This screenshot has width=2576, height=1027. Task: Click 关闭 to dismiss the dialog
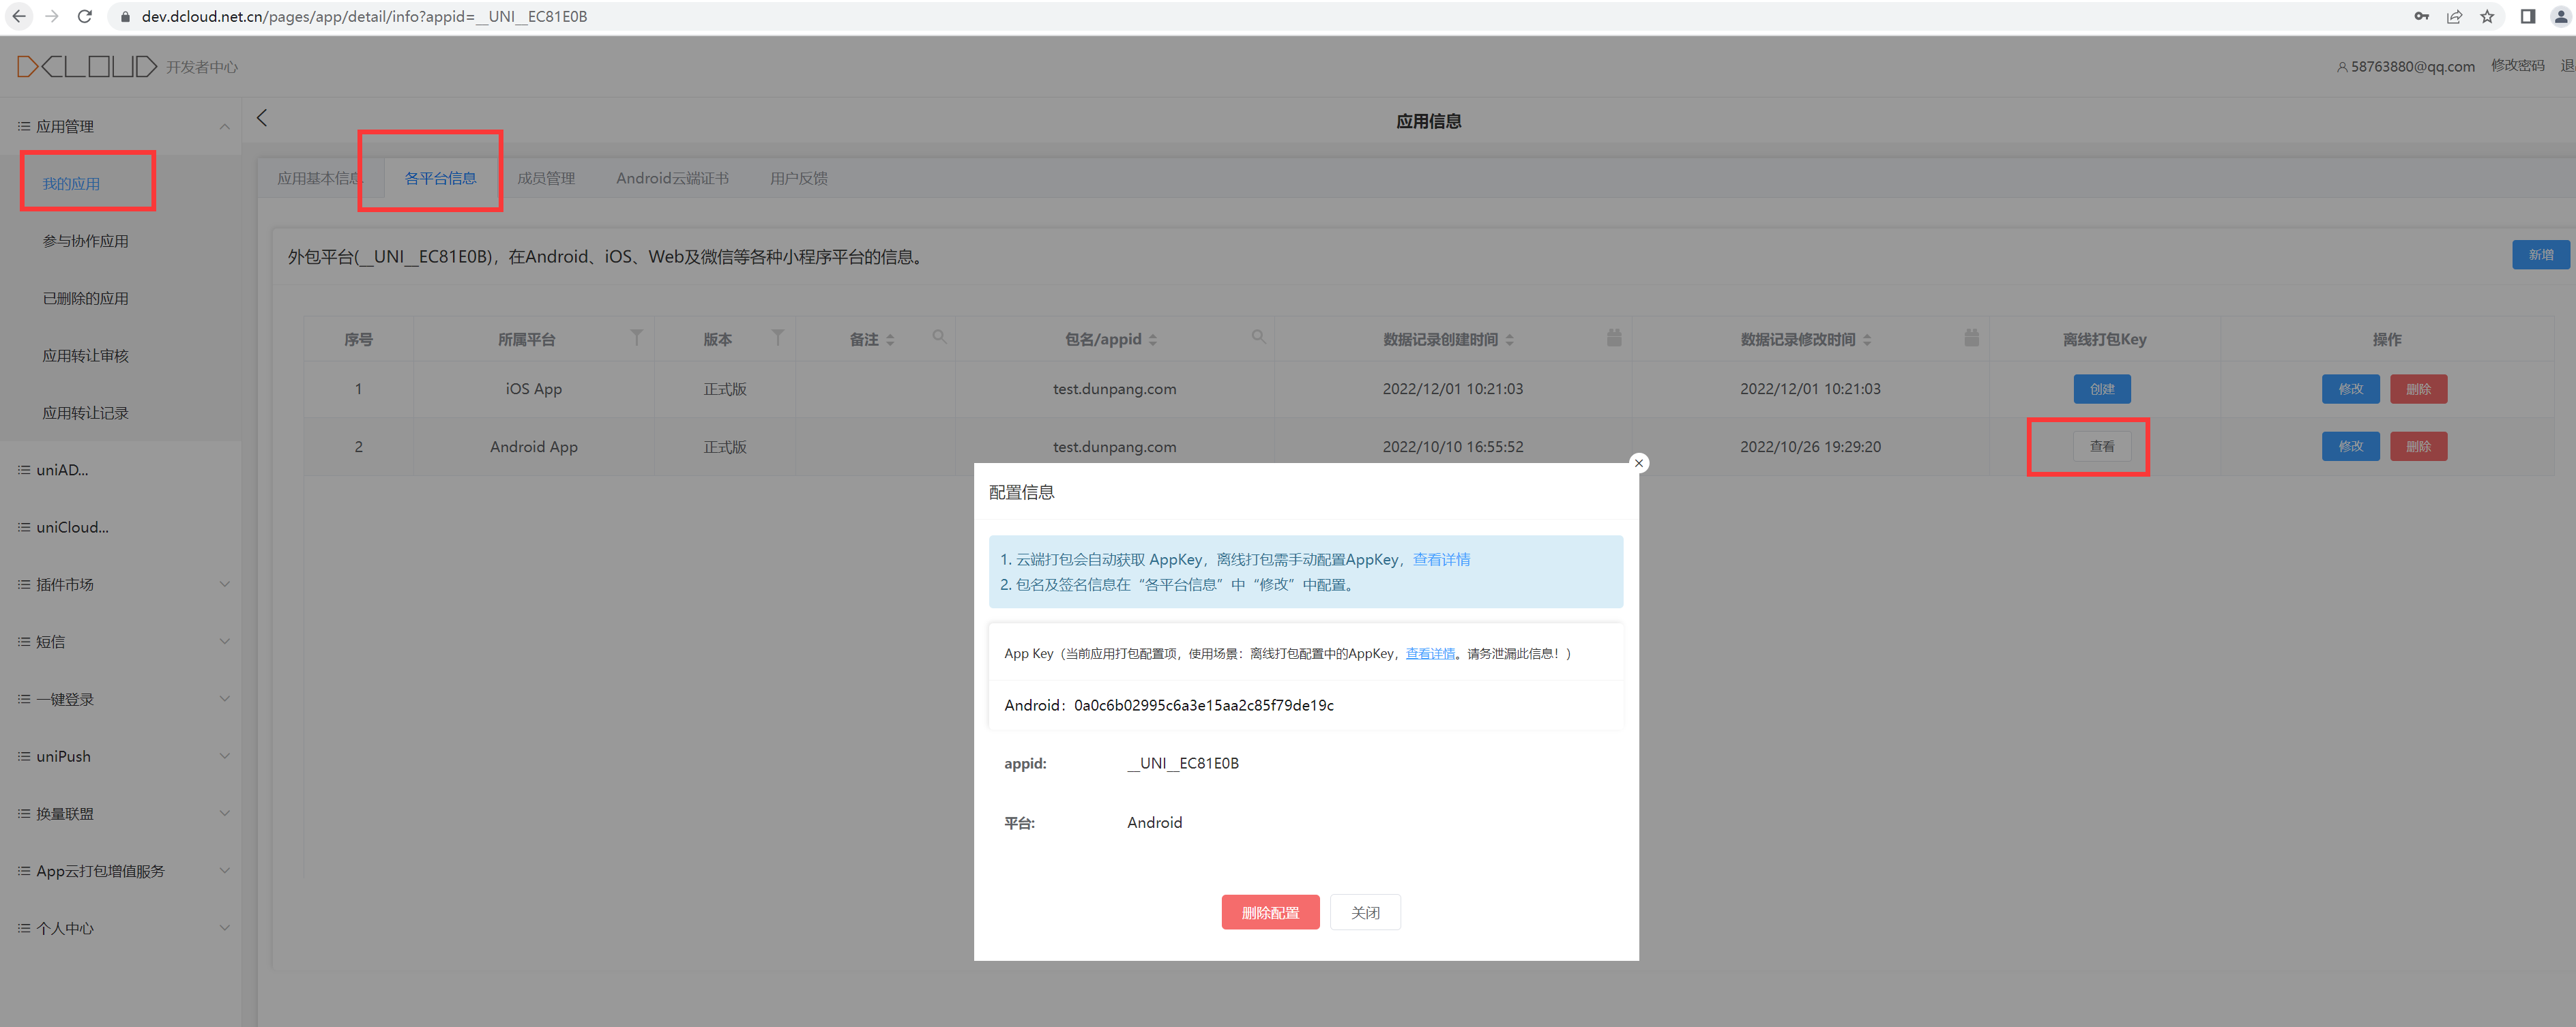click(1365, 912)
